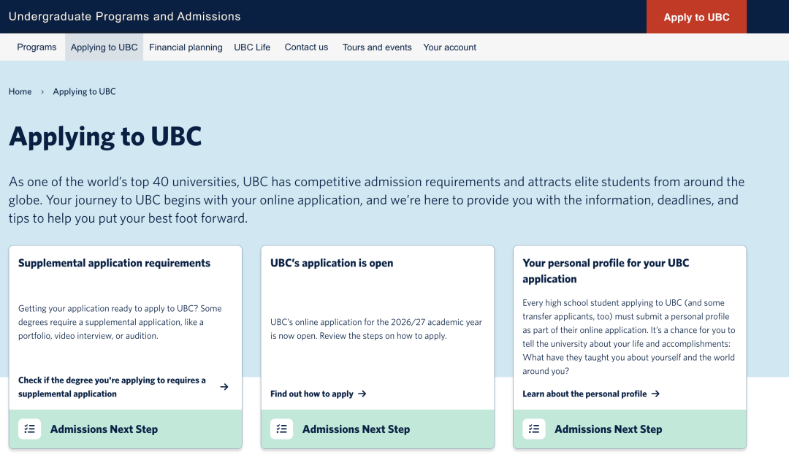The image size is (789, 460).
Task: Click checklist icon in personal profile card
Action: (534, 429)
